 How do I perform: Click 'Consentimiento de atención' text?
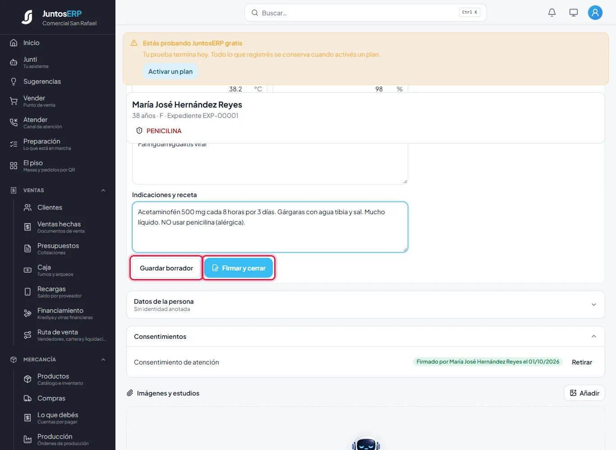[176, 362]
